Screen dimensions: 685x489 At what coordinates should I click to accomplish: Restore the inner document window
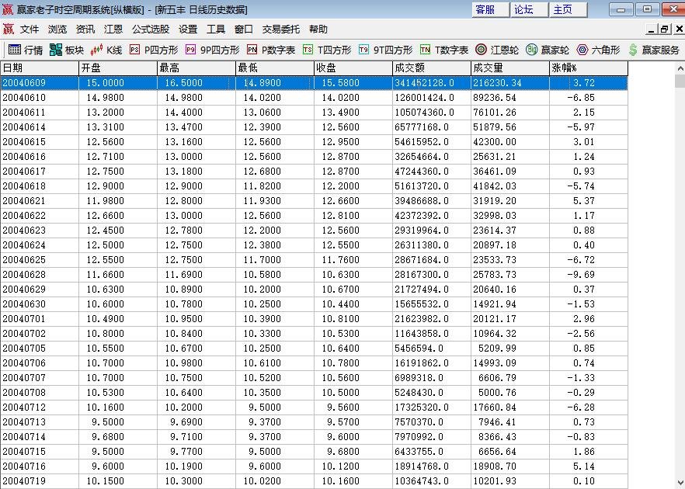[665, 29]
